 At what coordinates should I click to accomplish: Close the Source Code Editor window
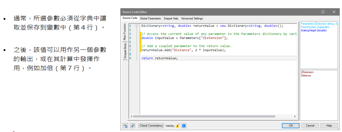pos(334,12)
